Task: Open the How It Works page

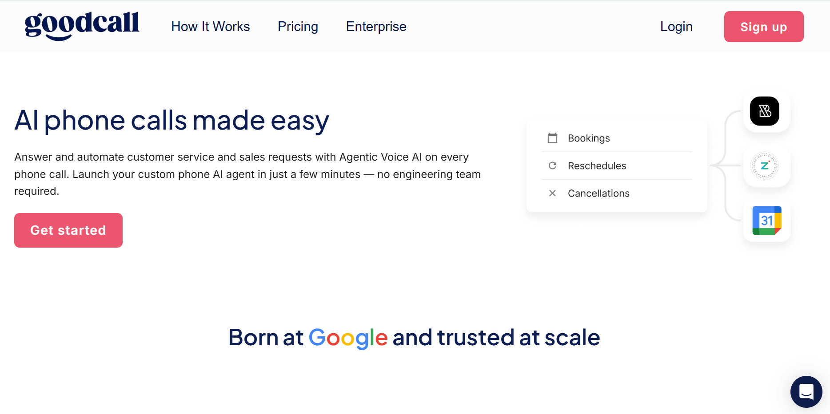Action: click(x=210, y=27)
